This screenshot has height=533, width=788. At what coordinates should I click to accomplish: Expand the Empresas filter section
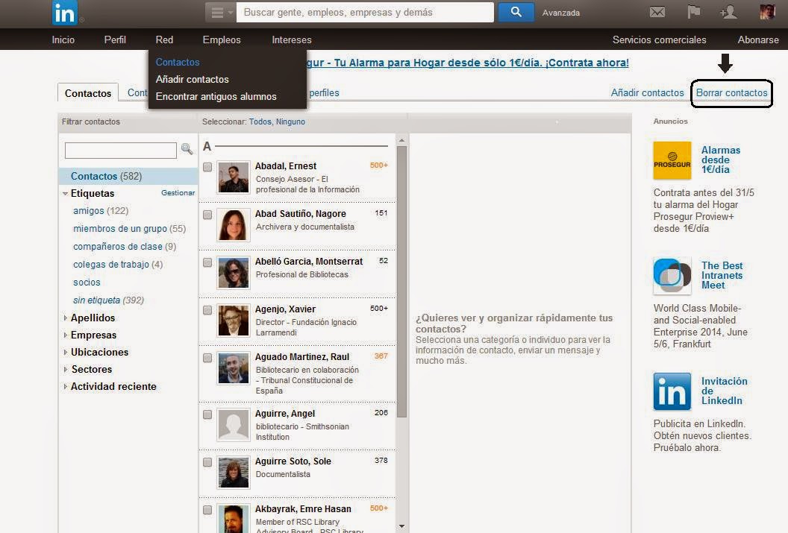click(x=93, y=335)
